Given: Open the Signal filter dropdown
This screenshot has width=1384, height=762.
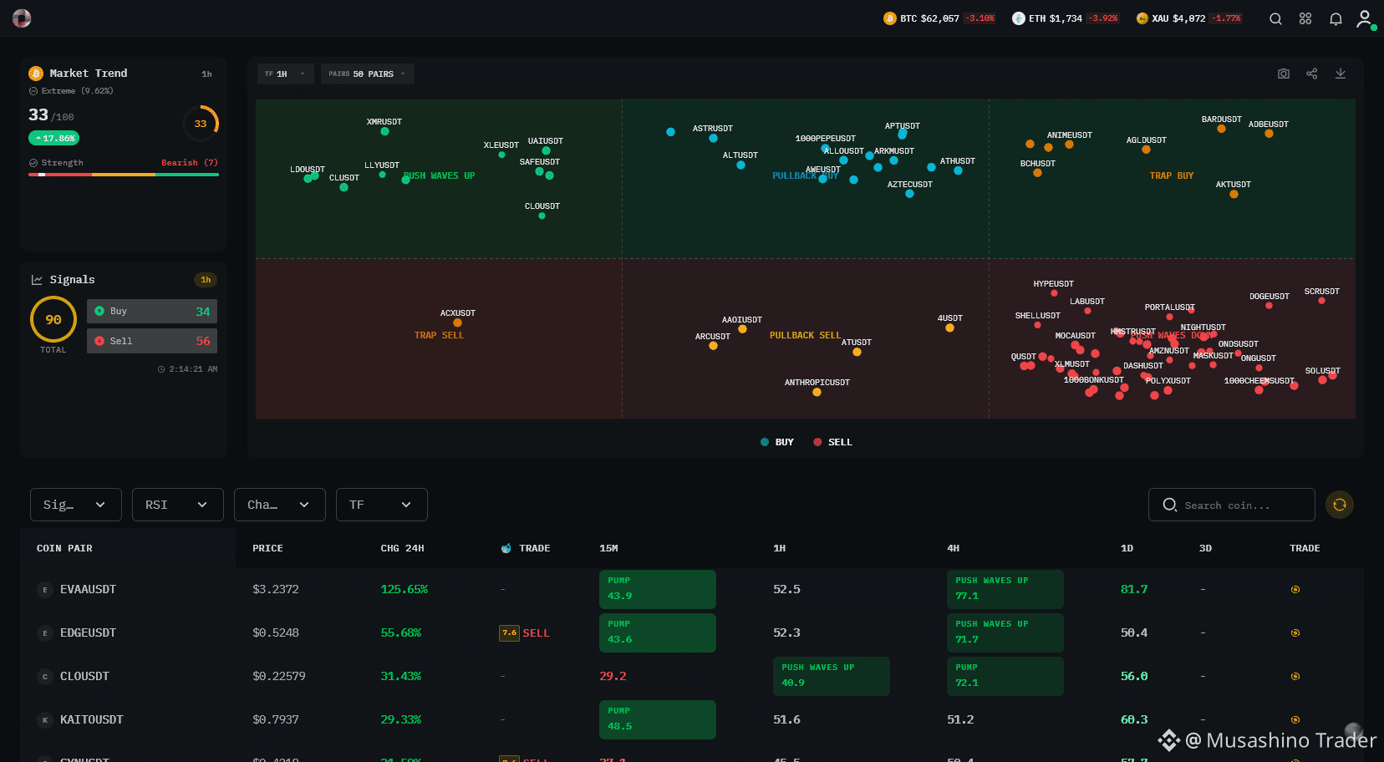Looking at the screenshot, I should 76,505.
